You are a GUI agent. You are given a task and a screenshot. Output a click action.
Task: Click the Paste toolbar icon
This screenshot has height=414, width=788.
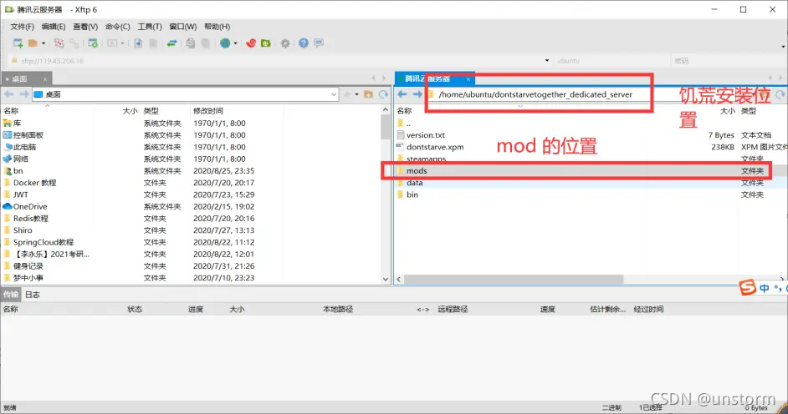(206, 43)
